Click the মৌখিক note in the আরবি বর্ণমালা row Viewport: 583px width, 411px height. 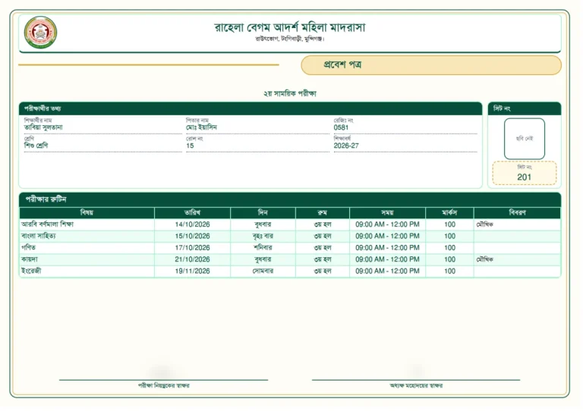click(x=485, y=224)
